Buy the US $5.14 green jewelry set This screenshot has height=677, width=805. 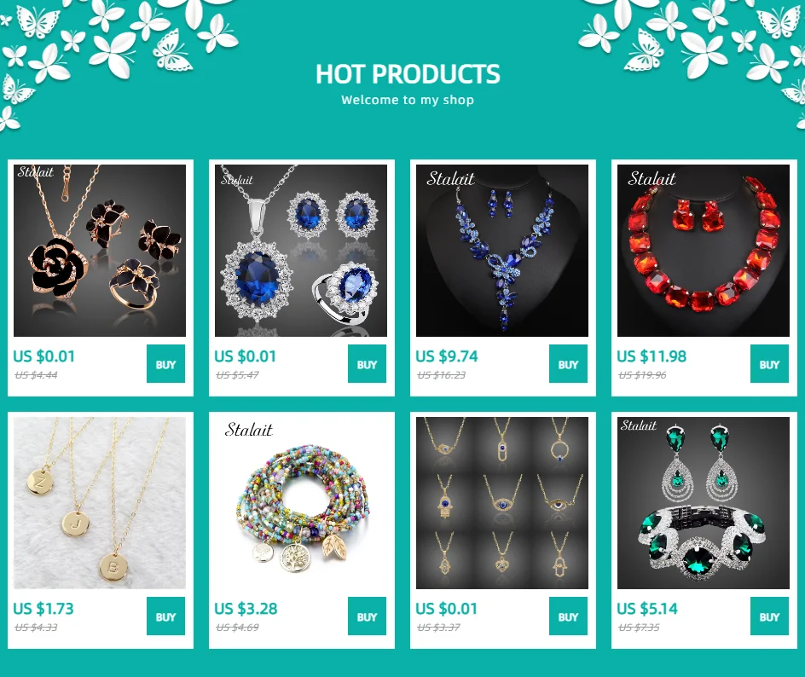click(769, 616)
